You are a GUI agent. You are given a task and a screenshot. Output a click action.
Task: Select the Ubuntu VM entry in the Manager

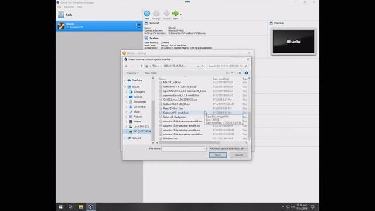(x=99, y=26)
